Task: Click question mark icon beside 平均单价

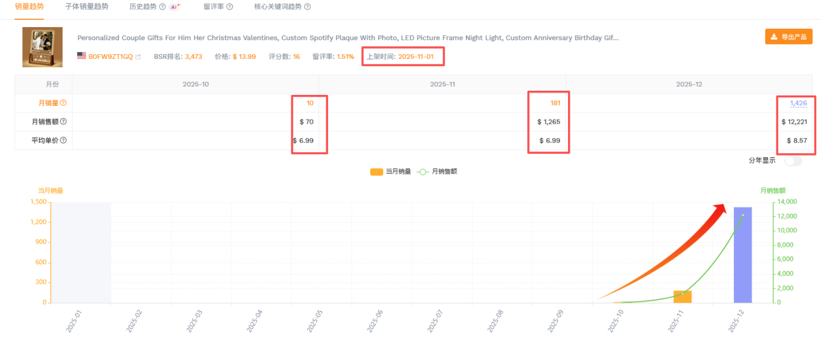Action: (63, 141)
